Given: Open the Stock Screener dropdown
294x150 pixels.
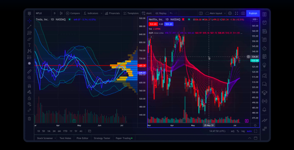Looking at the screenshot, I should (47, 138).
